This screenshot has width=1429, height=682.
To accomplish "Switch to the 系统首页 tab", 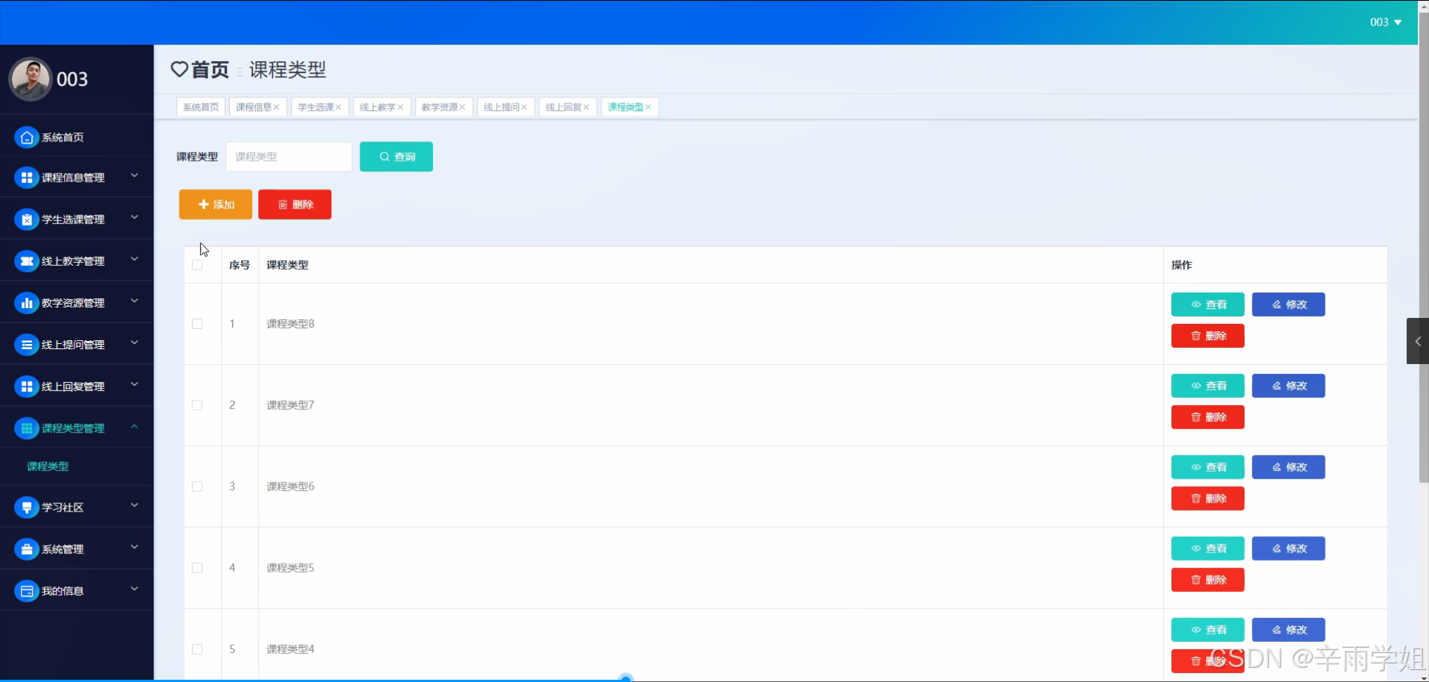I will tap(201, 107).
